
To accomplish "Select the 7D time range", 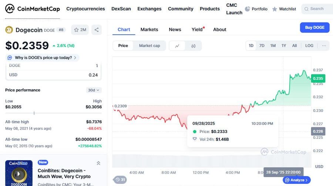I will pos(262,45).
